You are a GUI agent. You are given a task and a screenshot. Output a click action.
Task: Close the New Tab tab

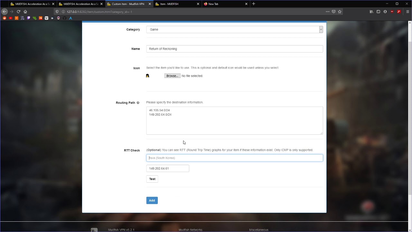click(246, 4)
